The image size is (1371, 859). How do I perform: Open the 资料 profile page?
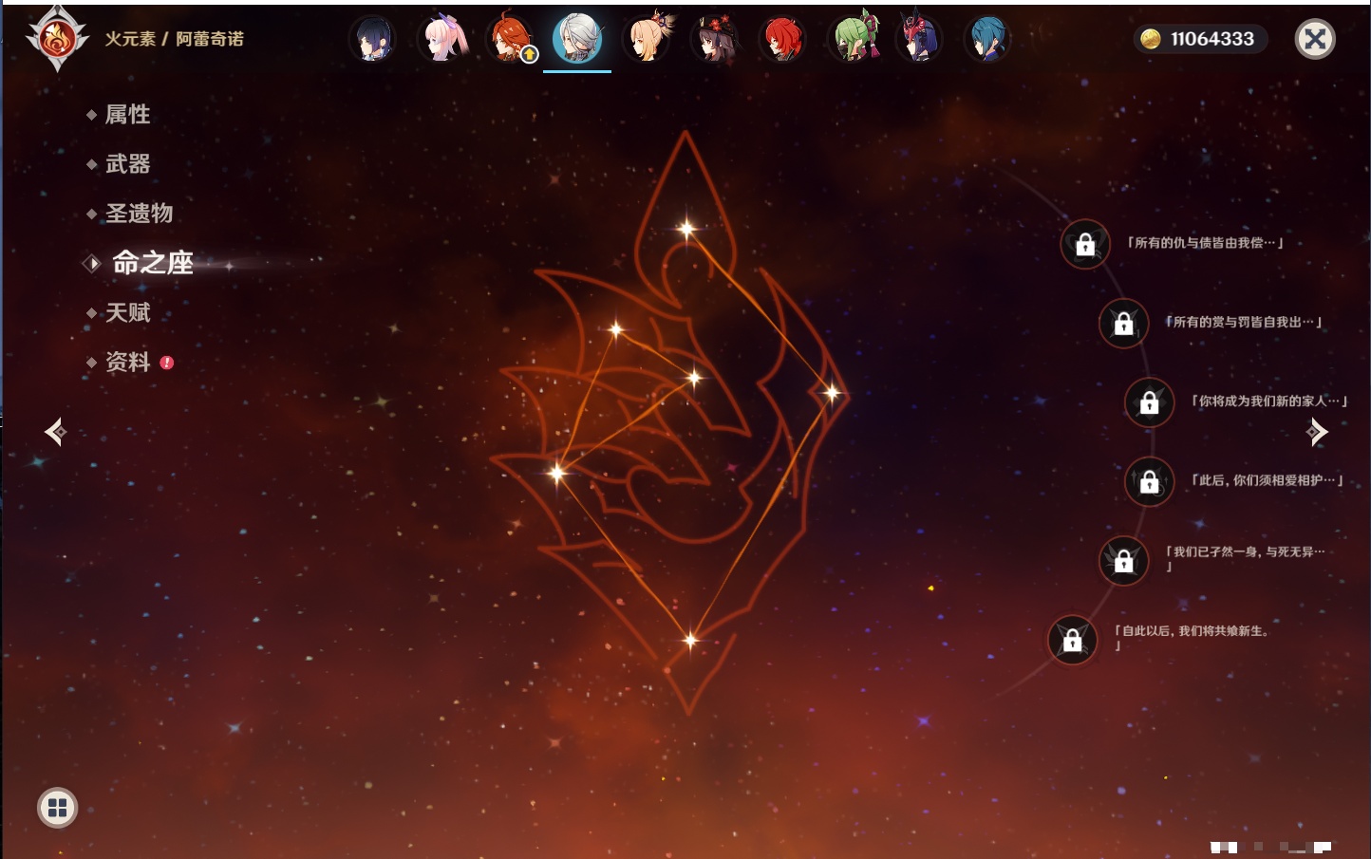tap(127, 362)
